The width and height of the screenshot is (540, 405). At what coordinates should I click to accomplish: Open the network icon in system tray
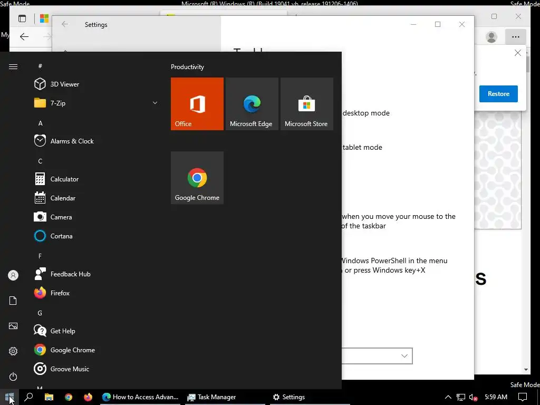pos(461,397)
